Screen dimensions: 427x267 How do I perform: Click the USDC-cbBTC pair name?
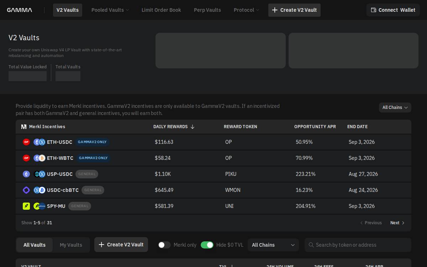tap(63, 190)
